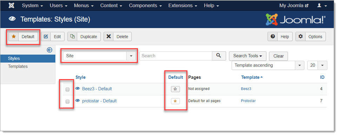
Task: Visit the My Joomla site link
Action: coord(294,5)
